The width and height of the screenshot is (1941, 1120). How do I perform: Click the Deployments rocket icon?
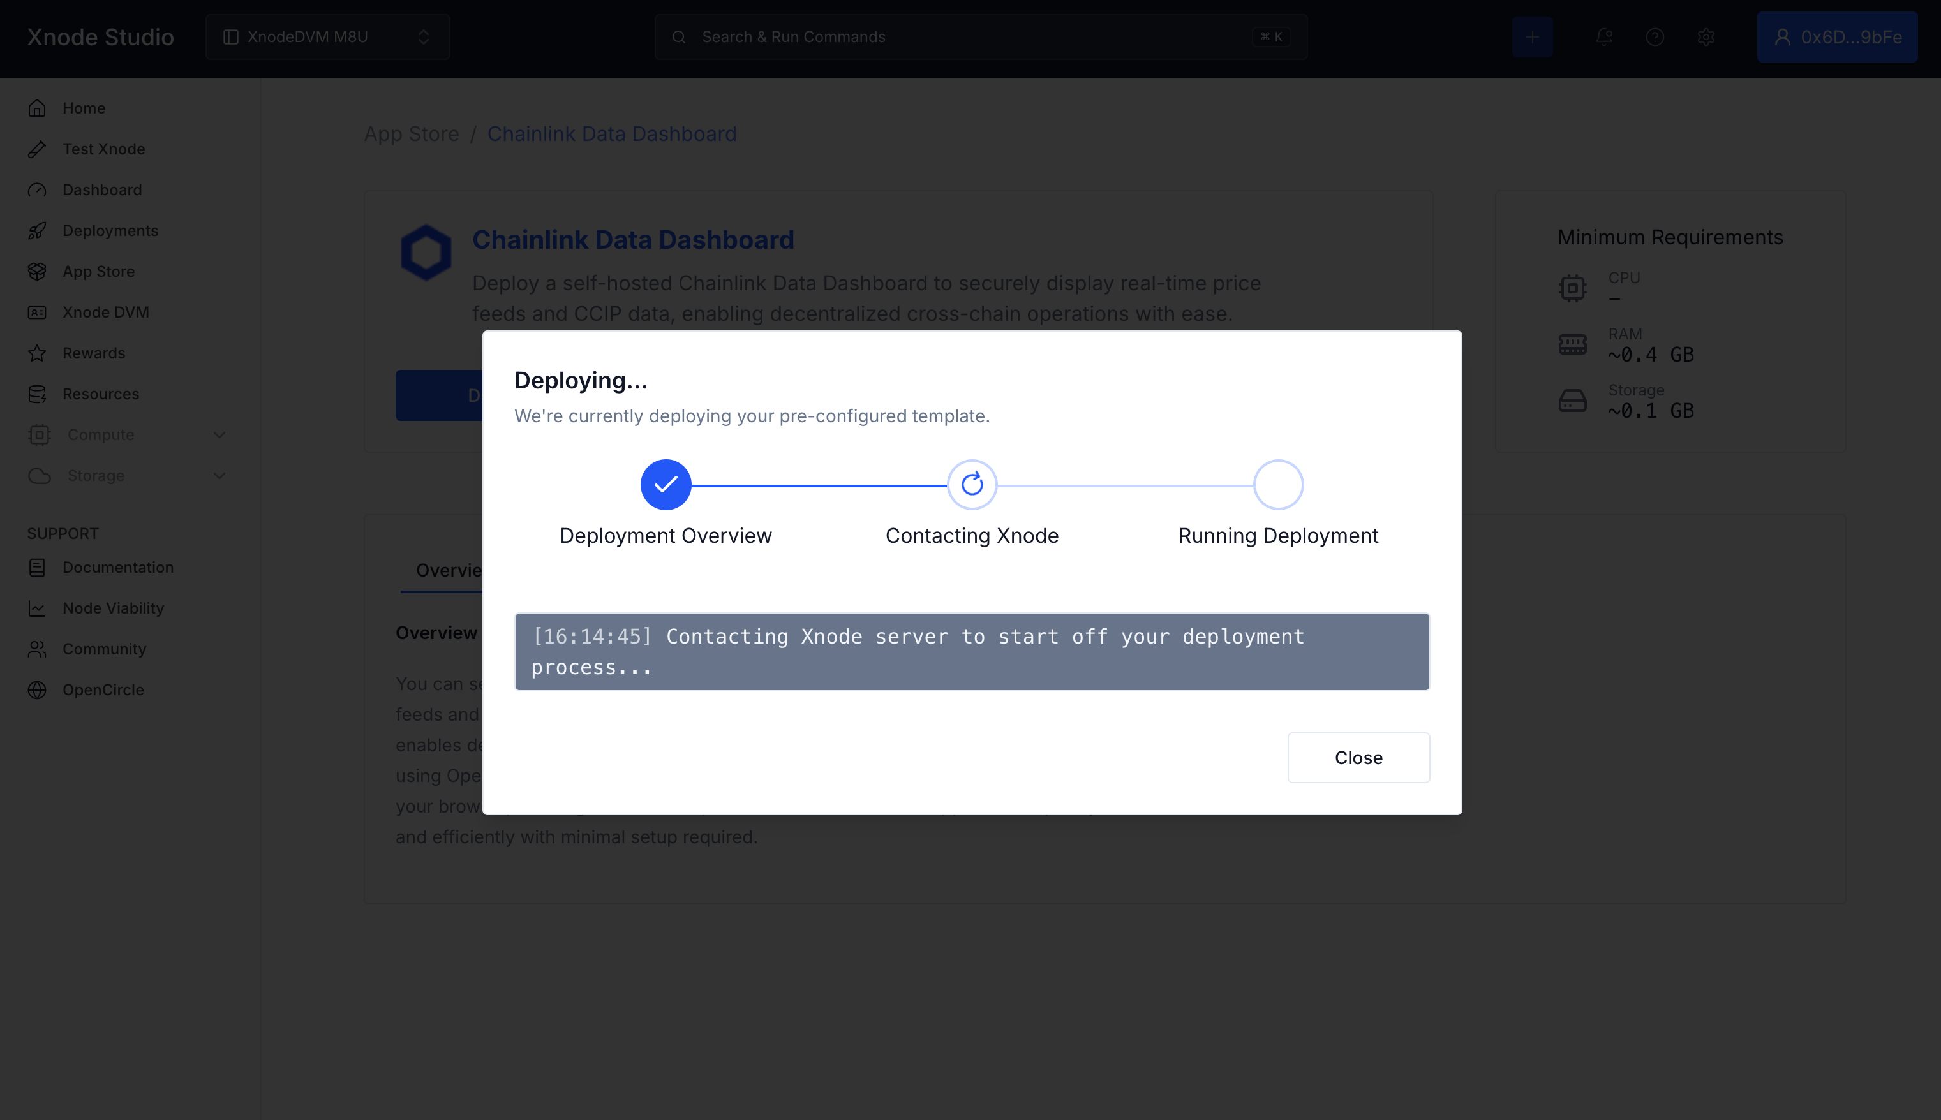37,231
